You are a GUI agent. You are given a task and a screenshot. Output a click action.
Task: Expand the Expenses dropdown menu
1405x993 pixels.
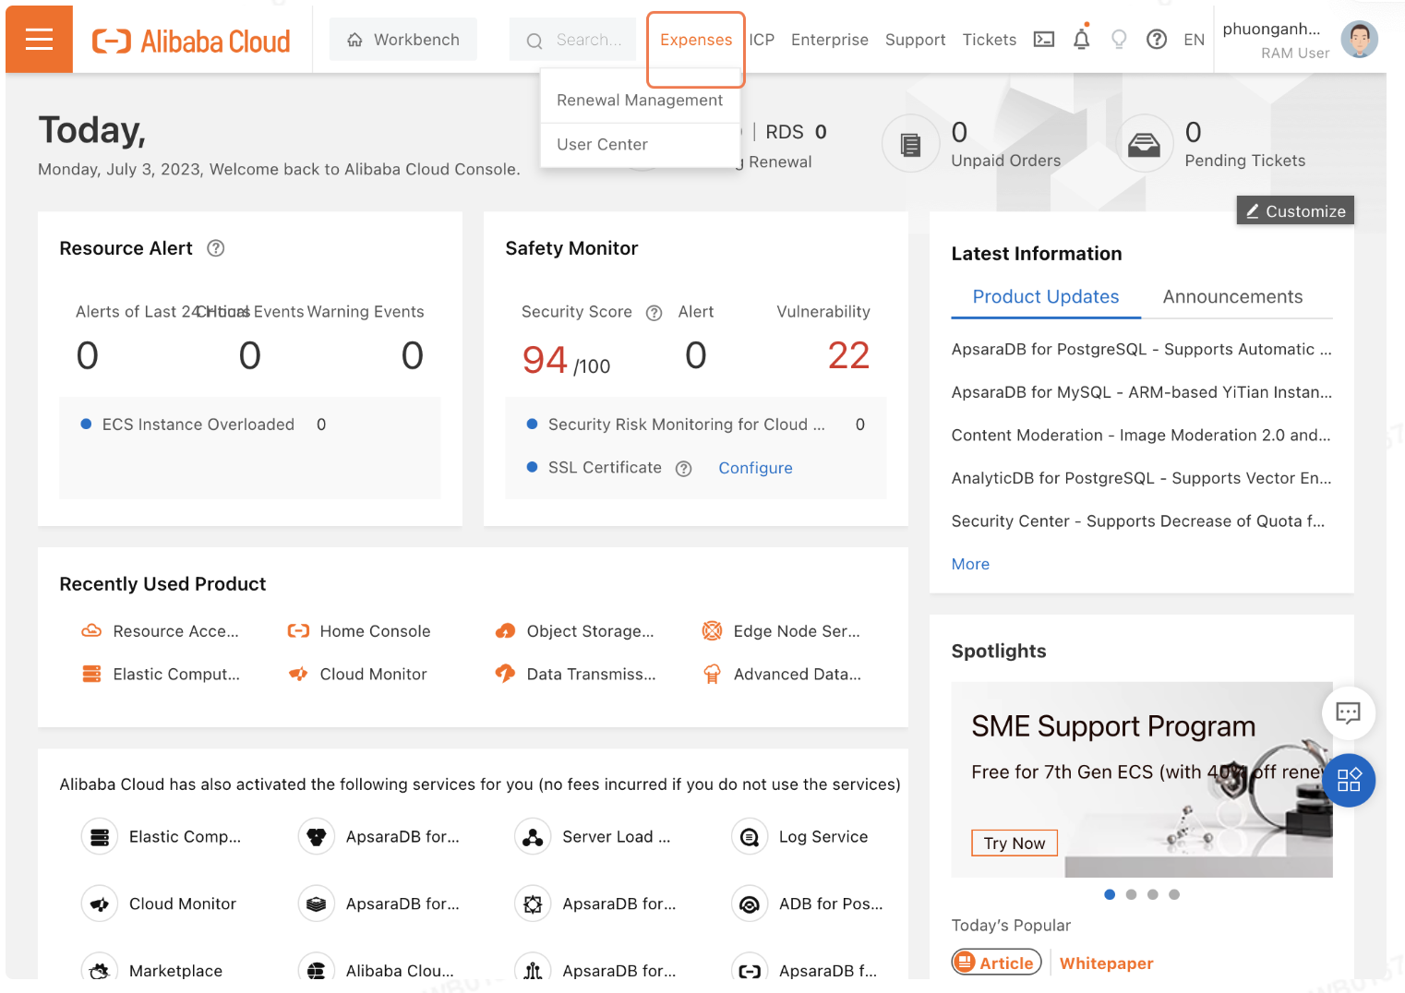(x=695, y=40)
